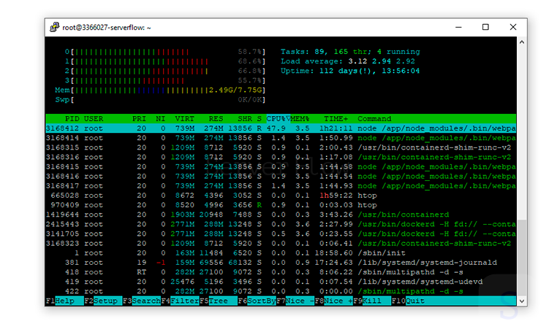Minimize the PuTTY window
Image resolution: width=557 pixels, height=332 pixels.
tap(458, 27)
